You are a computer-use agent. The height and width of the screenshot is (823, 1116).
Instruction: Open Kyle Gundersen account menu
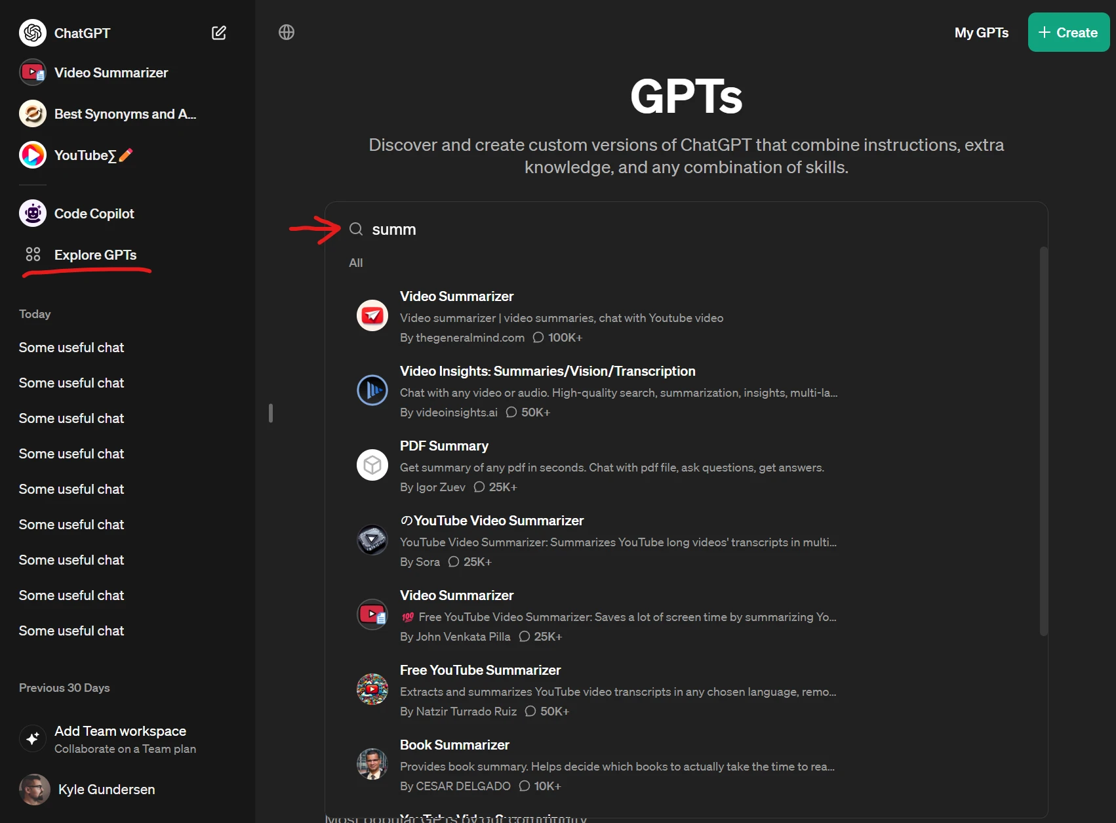pyautogui.click(x=106, y=790)
